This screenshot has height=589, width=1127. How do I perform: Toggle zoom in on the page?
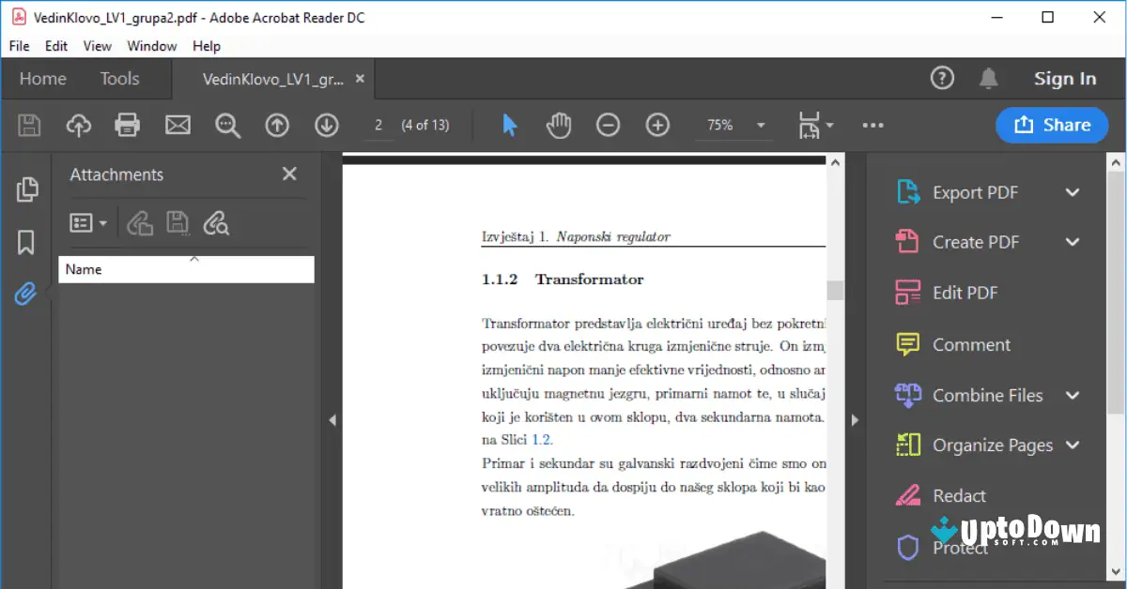tap(657, 125)
